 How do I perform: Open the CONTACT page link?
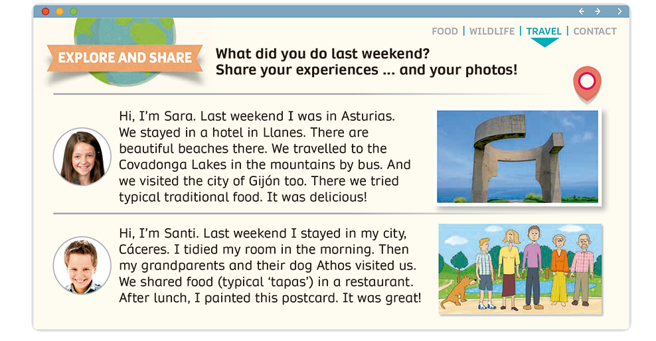(595, 31)
